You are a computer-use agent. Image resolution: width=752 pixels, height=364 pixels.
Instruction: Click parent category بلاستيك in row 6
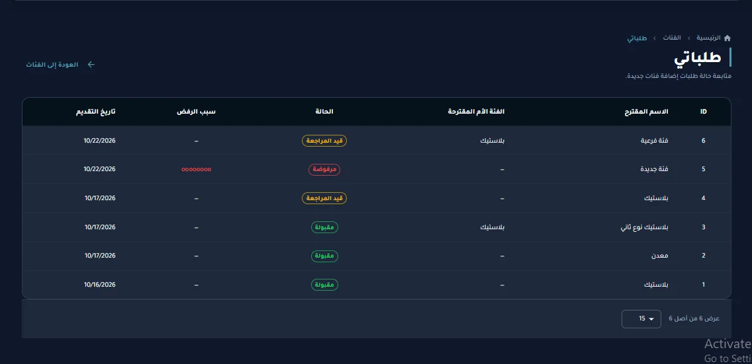coord(493,141)
